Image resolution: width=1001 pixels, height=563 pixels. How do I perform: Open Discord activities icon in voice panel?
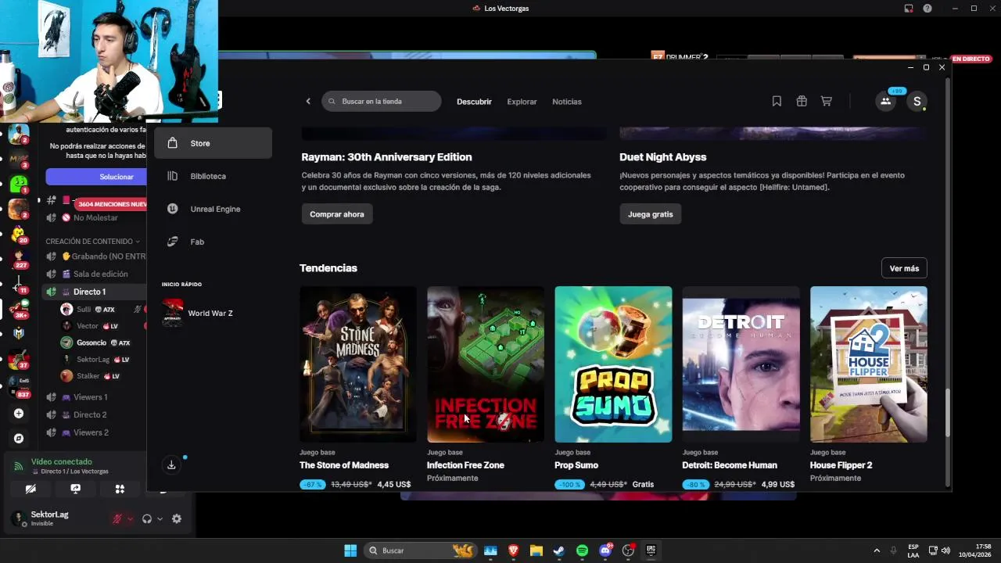click(120, 489)
